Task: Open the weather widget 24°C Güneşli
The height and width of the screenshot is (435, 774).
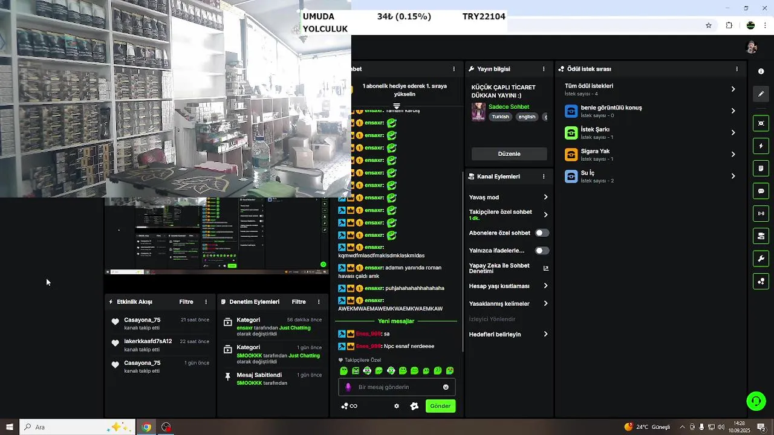Action: (647, 427)
